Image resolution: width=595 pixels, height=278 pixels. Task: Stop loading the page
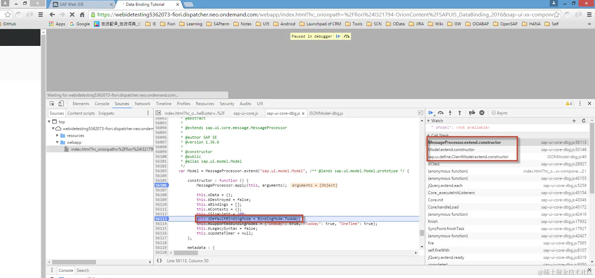pyautogui.click(x=72, y=14)
